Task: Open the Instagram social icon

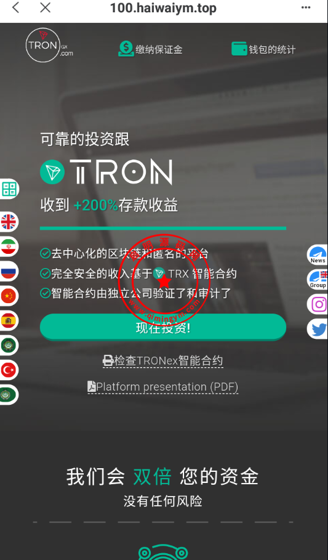Action: 318,304
